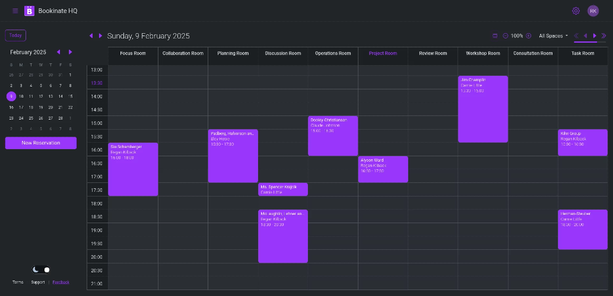Click the Bookinate logo icon
This screenshot has height=296, width=613.
point(29,11)
